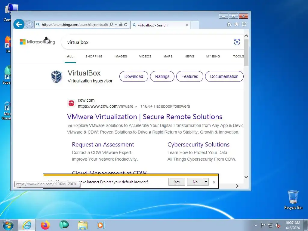Open Windows Media Player taskbar icon
This screenshot has height=231, width=308.
(x=101, y=225)
